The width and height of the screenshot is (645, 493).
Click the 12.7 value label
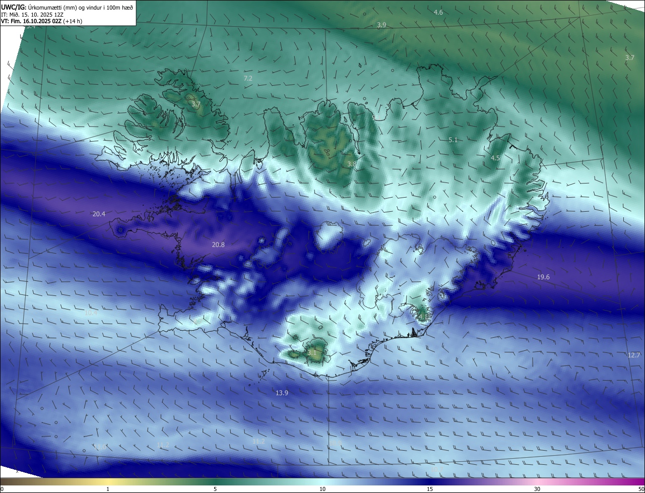[634, 355]
